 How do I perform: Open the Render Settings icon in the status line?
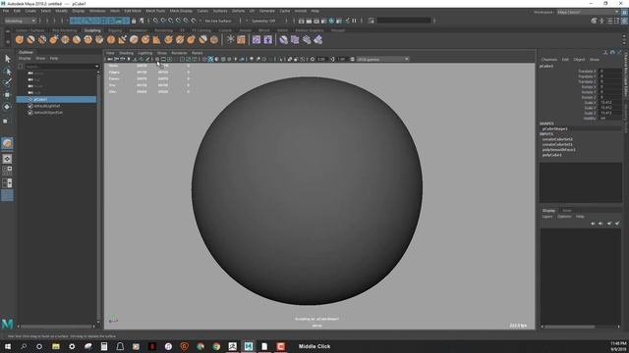coord(323,21)
